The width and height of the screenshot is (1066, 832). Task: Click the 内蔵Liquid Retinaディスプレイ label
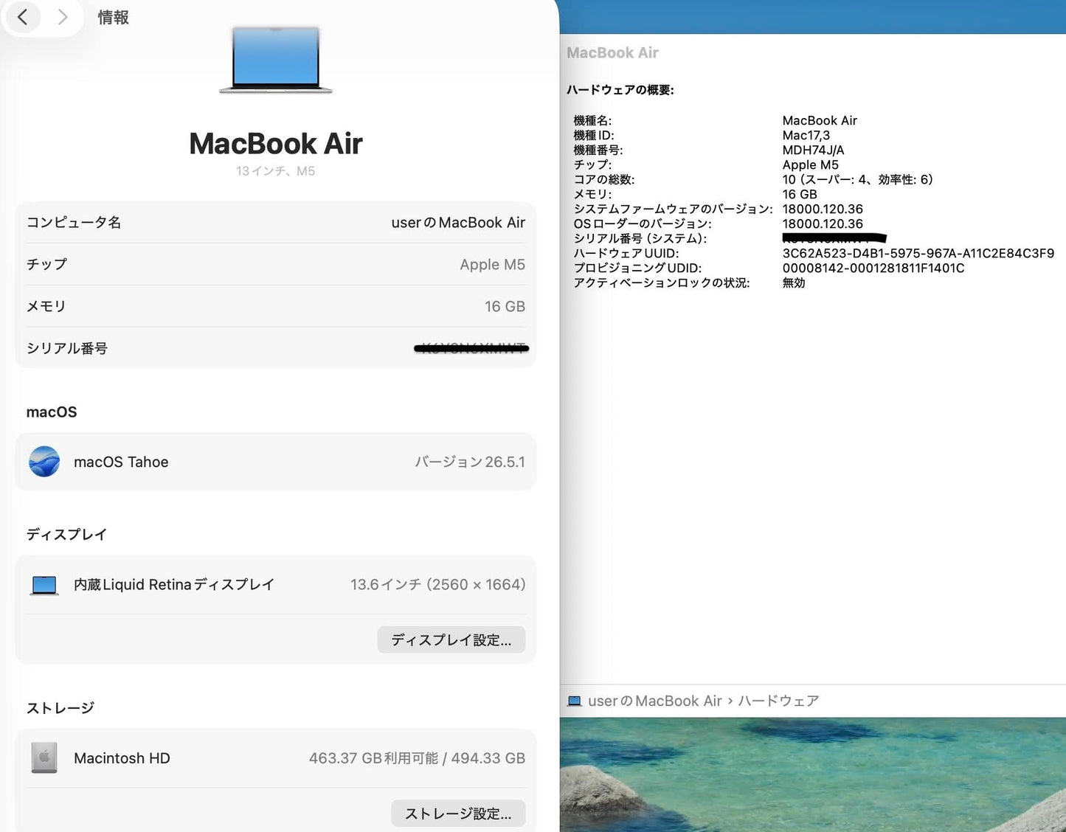point(174,585)
